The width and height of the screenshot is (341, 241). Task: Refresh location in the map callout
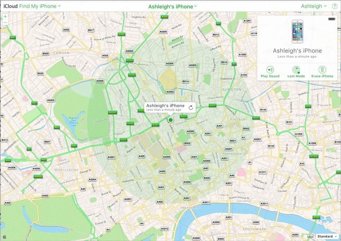coord(191,107)
